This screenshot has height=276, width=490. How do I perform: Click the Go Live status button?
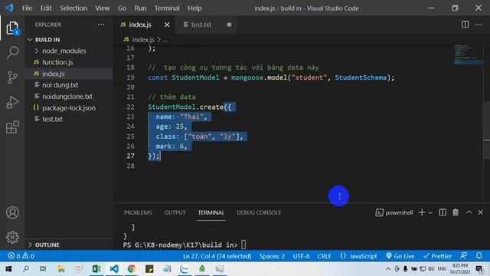point(400,256)
